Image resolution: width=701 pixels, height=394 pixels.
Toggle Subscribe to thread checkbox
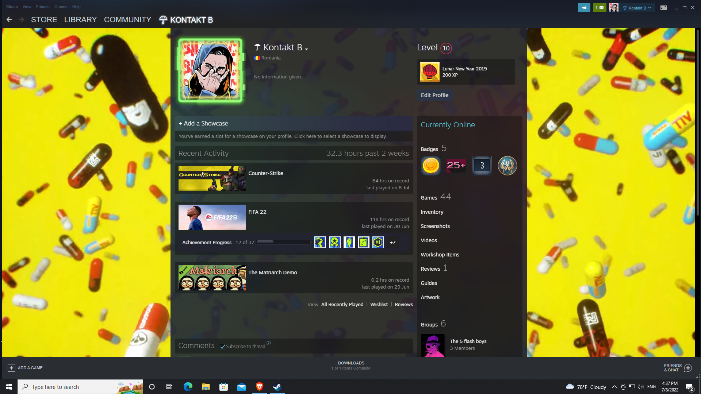click(222, 347)
